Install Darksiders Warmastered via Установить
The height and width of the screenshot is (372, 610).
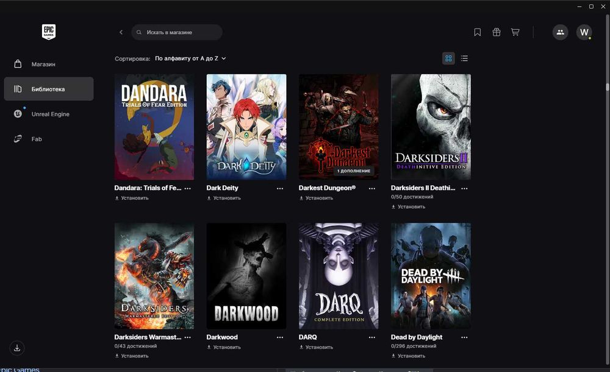pos(132,356)
